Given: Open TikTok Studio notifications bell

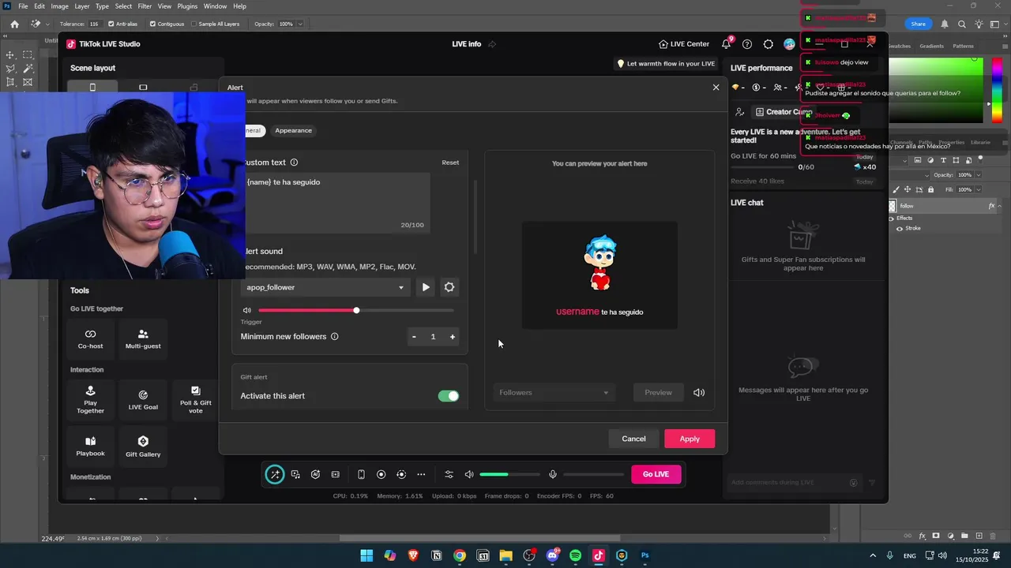Looking at the screenshot, I should click(726, 44).
